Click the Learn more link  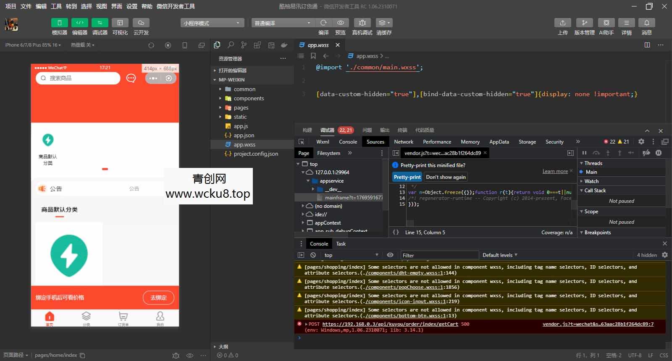pos(555,171)
